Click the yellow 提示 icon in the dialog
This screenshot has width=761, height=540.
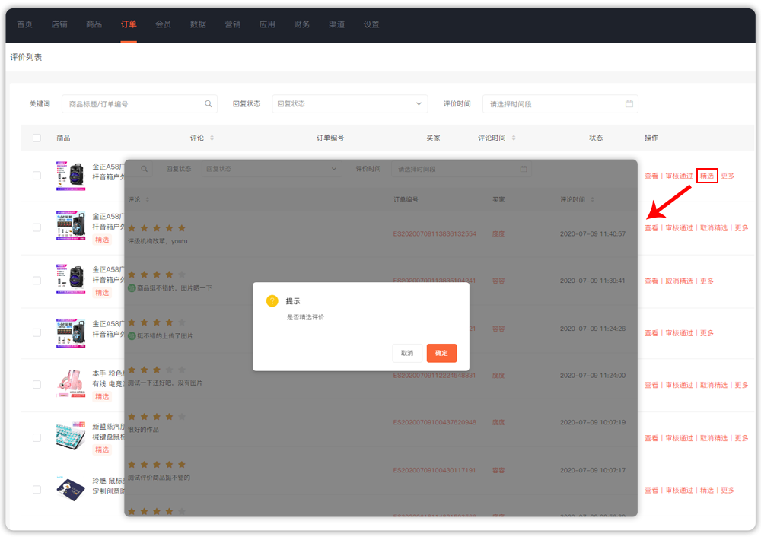[x=272, y=301]
